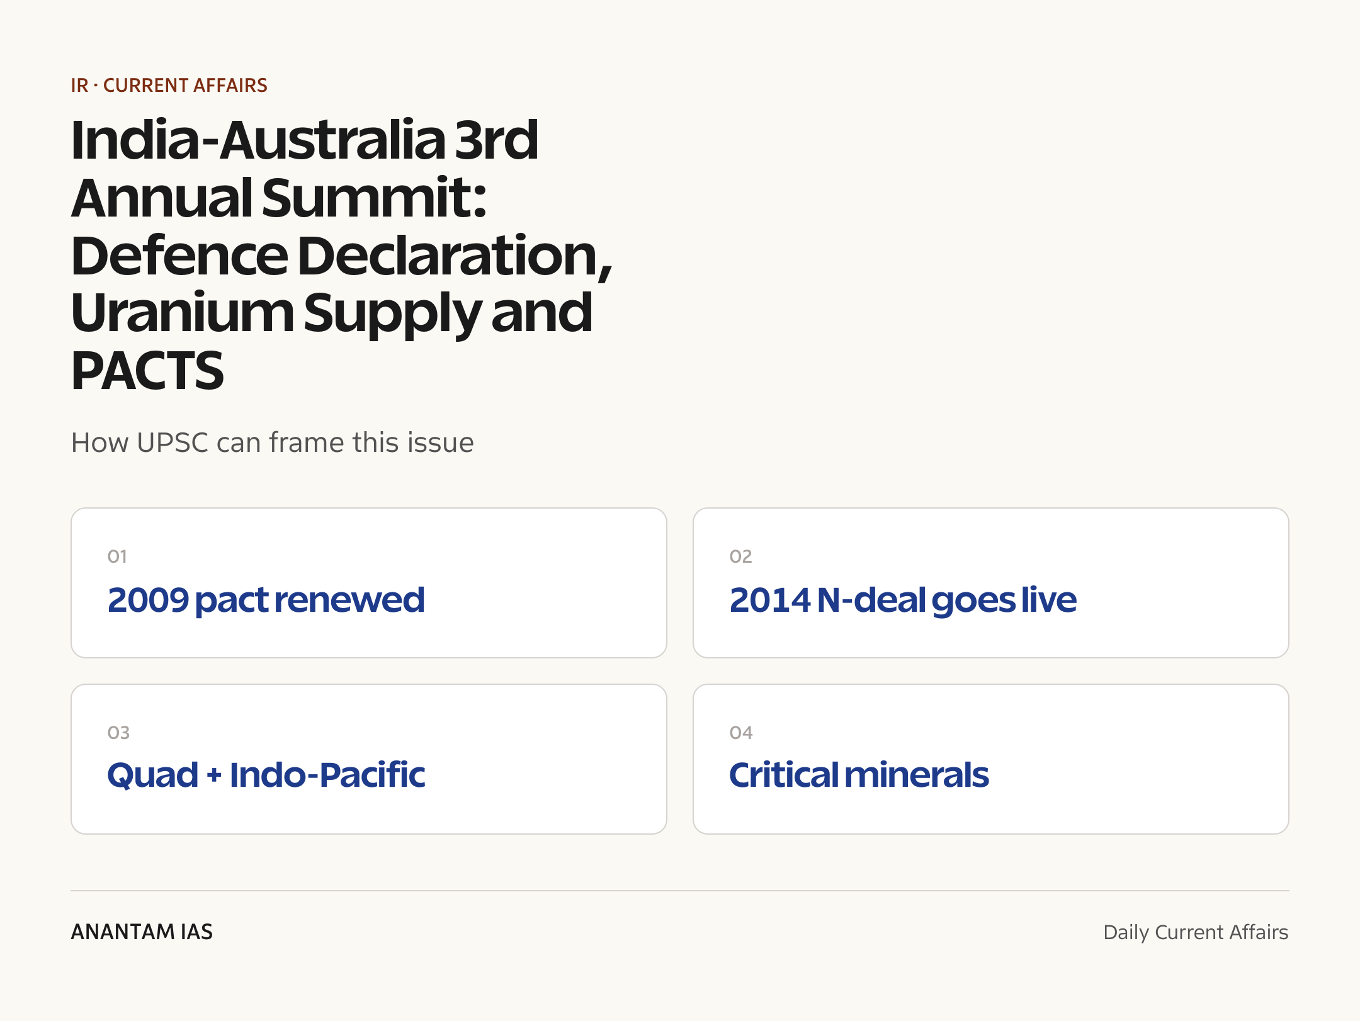1360x1021 pixels.
Task: Click the 'ANANTAM IAS' footer brand
Action: click(142, 932)
